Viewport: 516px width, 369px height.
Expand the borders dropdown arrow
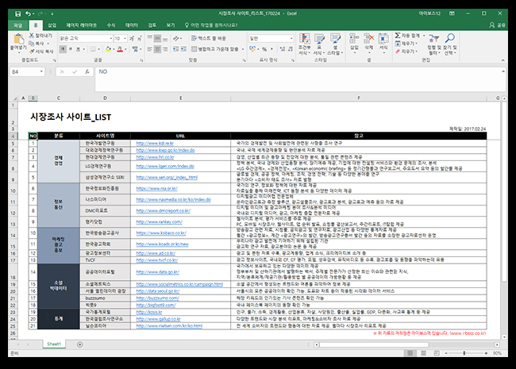tap(99, 49)
